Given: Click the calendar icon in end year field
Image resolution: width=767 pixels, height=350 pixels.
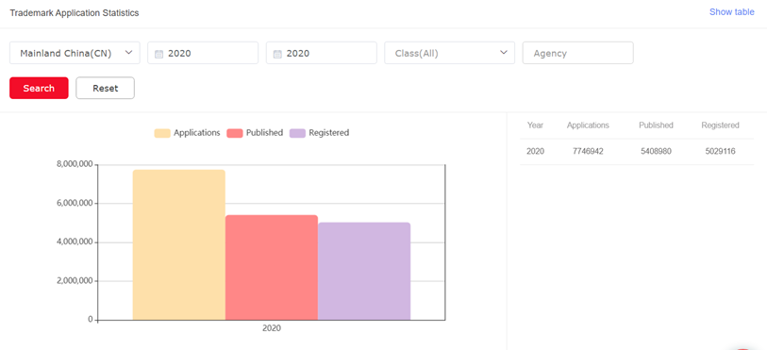Looking at the screenshot, I should [x=276, y=54].
